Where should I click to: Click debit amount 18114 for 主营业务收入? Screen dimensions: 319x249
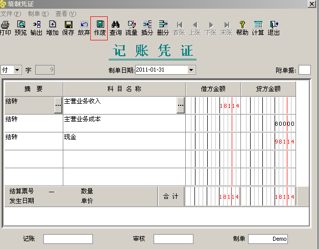(x=229, y=106)
